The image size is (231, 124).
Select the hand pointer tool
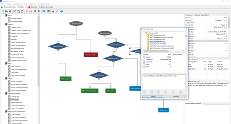tap(53, 11)
